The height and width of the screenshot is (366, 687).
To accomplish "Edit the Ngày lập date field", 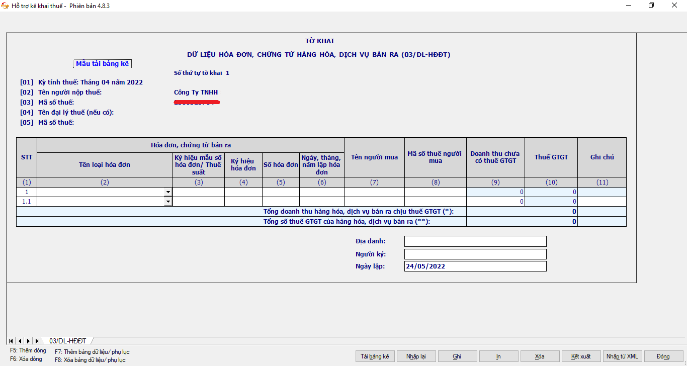I will click(475, 266).
